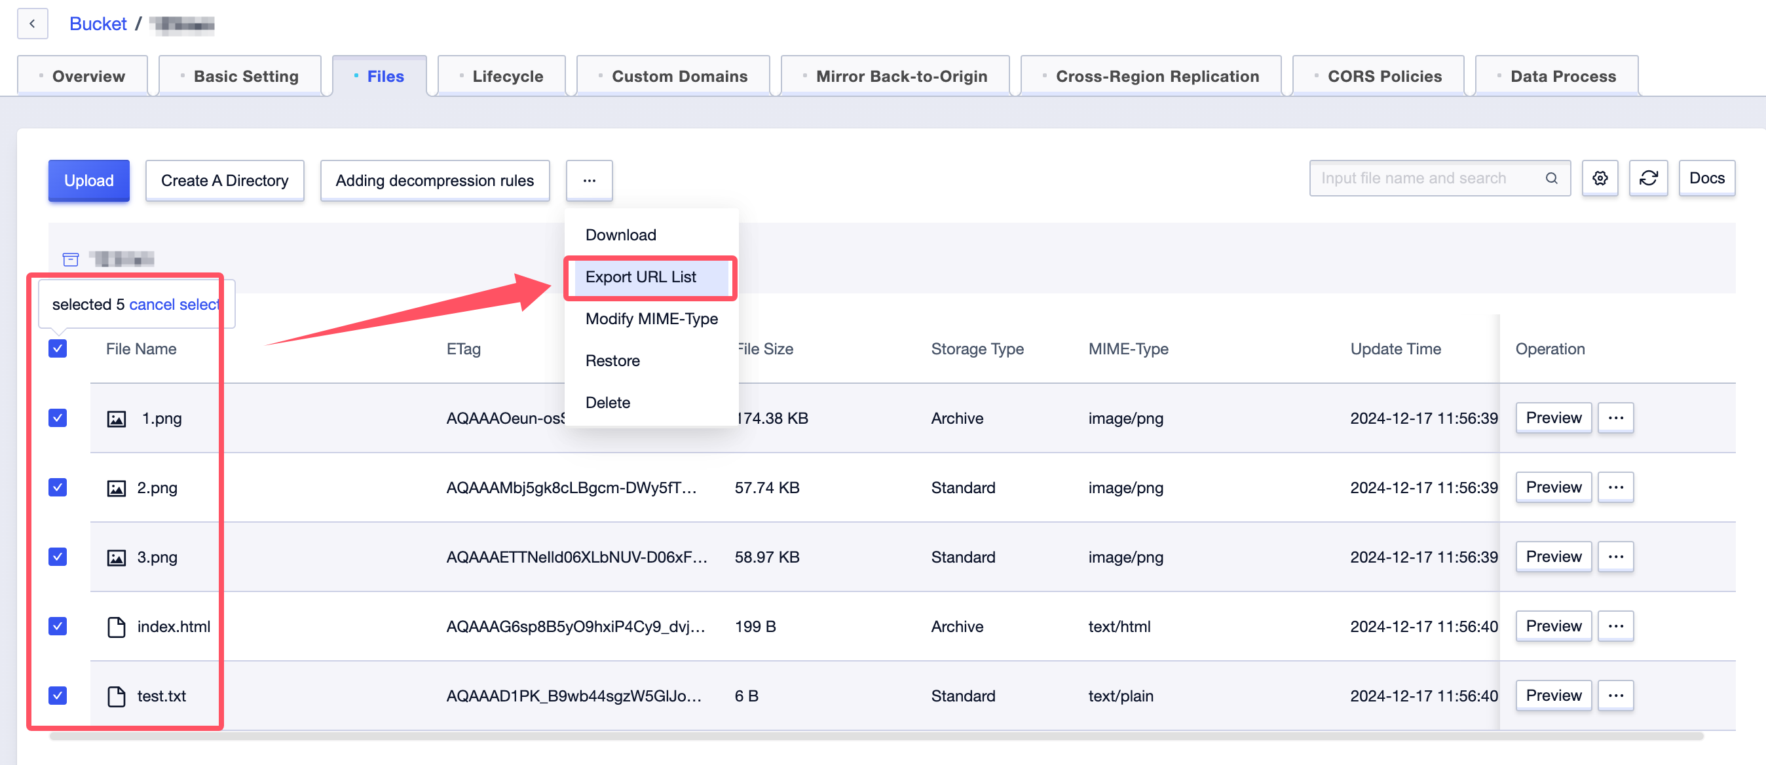Screen dimensions: 1766x765
Task: Uncheck the test.txt checkbox
Action: (58, 695)
